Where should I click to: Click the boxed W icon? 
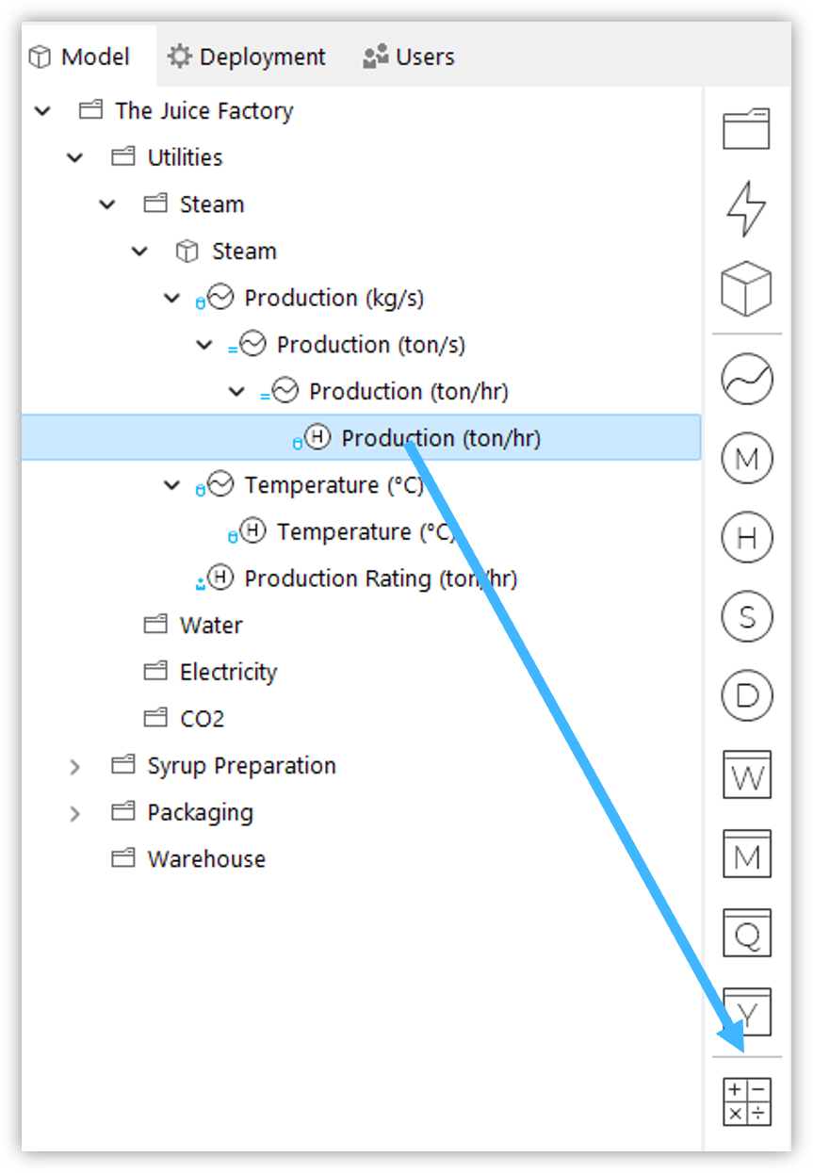[746, 774]
